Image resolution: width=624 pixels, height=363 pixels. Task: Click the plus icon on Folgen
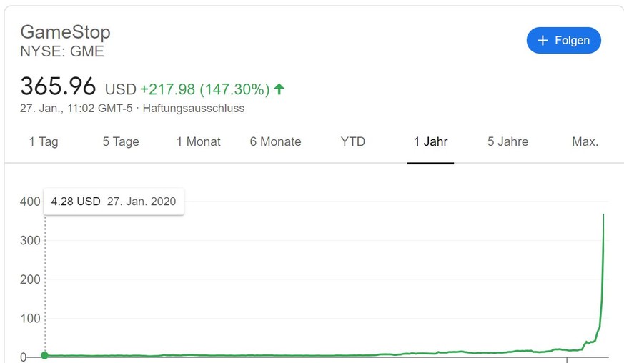[543, 40]
